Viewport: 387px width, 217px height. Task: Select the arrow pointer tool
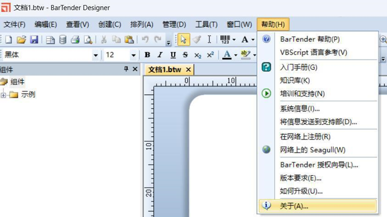point(183,40)
